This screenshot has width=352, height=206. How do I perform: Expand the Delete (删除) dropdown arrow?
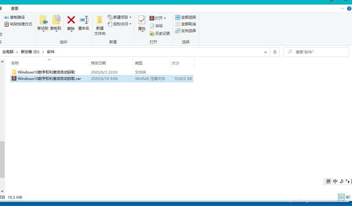click(x=71, y=31)
